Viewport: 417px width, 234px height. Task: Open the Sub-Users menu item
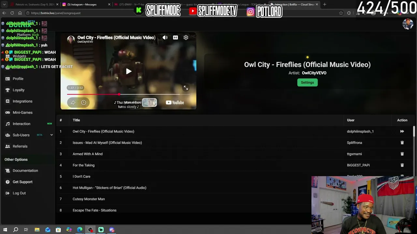(21, 135)
